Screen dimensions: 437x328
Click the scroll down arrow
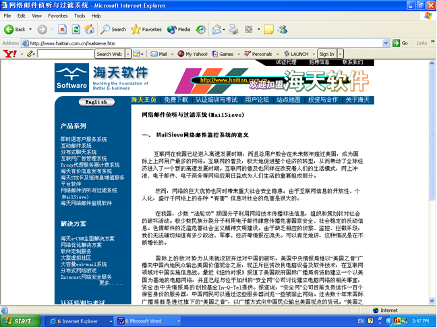pyautogui.click(x=432, y=301)
